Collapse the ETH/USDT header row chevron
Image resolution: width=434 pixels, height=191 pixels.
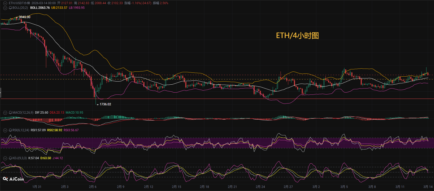5,3
